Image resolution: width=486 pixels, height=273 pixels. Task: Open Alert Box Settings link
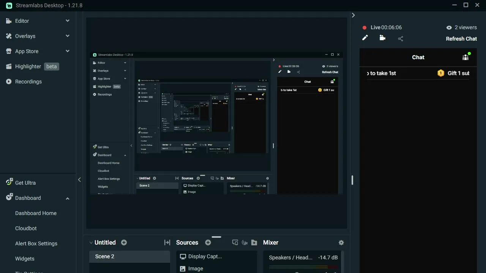pos(36,243)
